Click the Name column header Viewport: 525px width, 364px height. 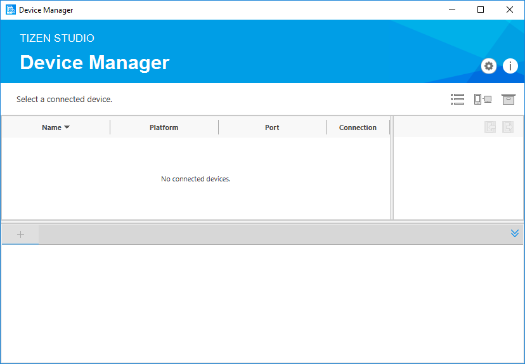tap(51, 127)
